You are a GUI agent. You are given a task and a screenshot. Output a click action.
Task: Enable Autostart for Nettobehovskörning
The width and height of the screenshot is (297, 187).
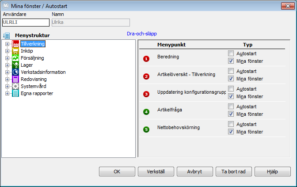pyautogui.click(x=231, y=124)
